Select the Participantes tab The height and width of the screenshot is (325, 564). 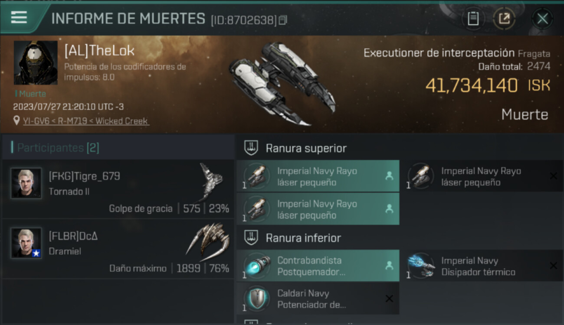(x=58, y=148)
